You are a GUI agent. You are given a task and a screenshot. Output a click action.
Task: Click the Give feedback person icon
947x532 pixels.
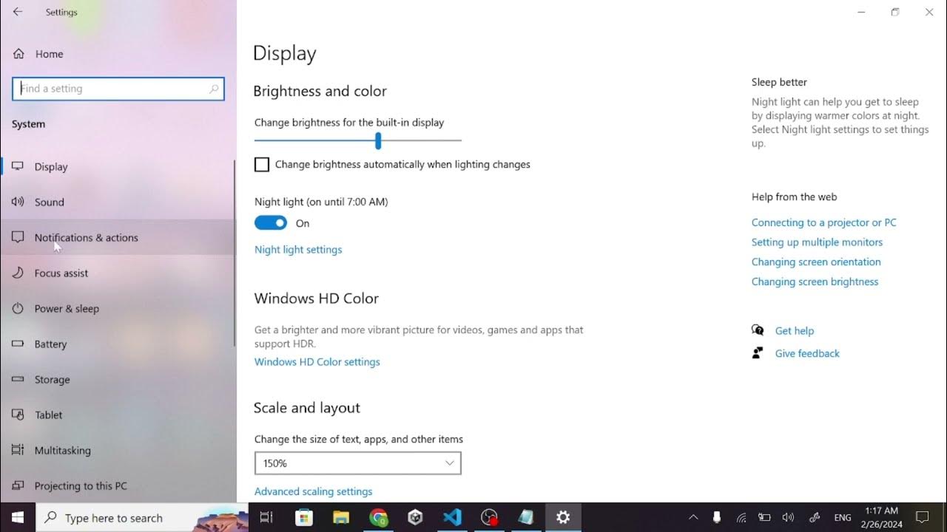[758, 353]
